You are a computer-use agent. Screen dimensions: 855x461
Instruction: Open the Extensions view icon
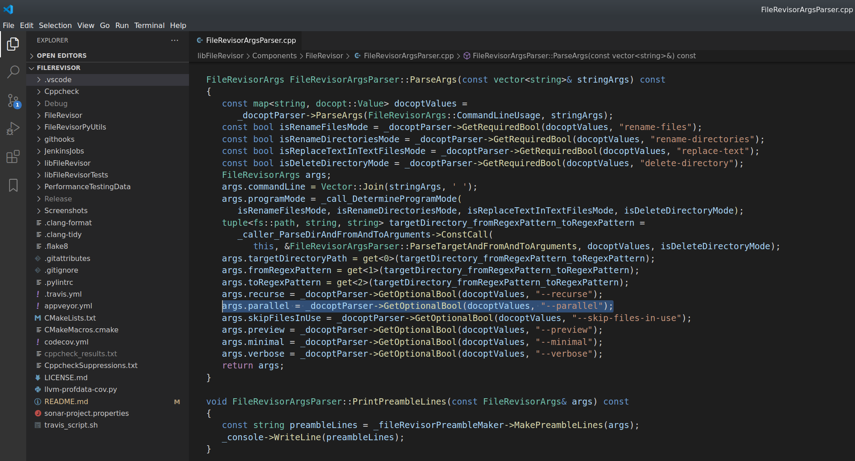click(13, 157)
